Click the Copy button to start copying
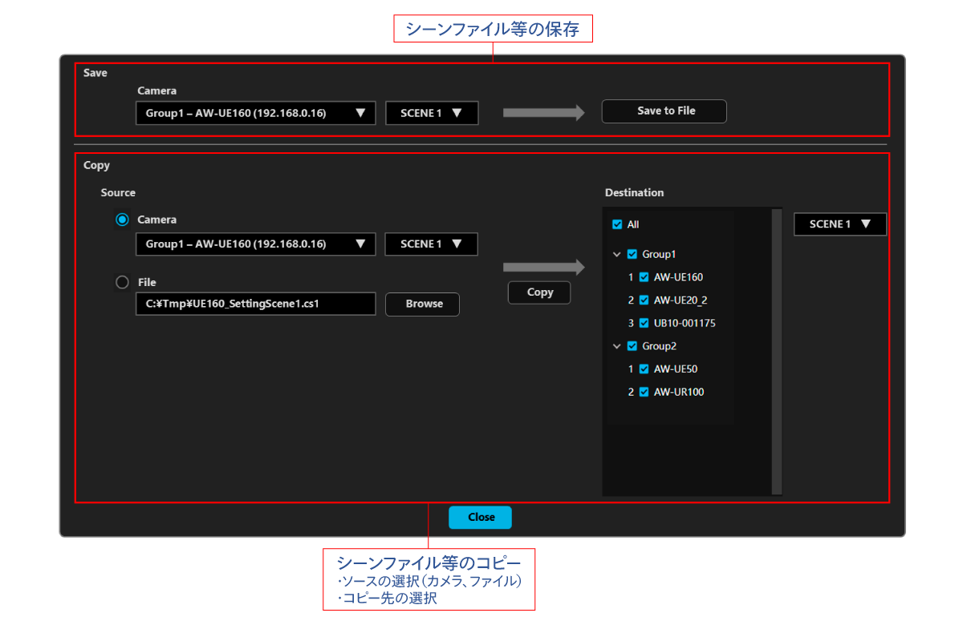 (538, 292)
